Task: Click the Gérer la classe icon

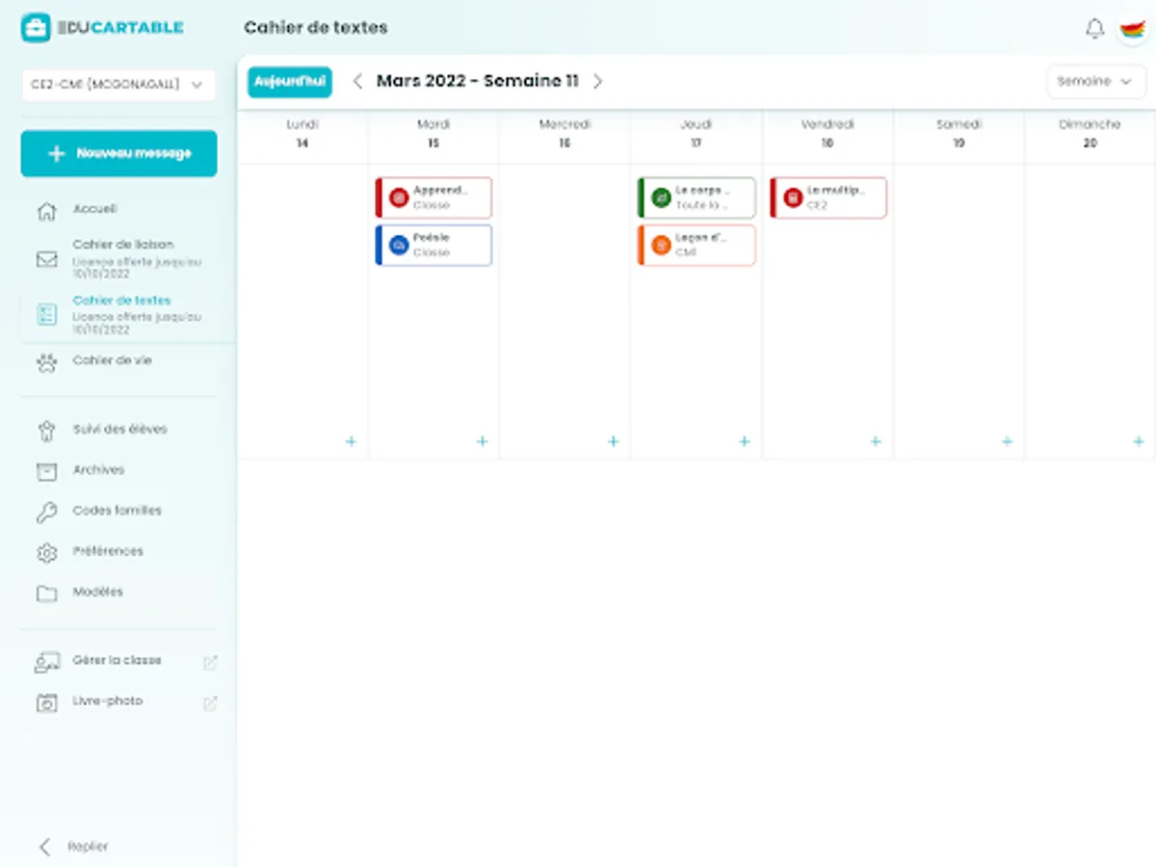Action: [46, 662]
